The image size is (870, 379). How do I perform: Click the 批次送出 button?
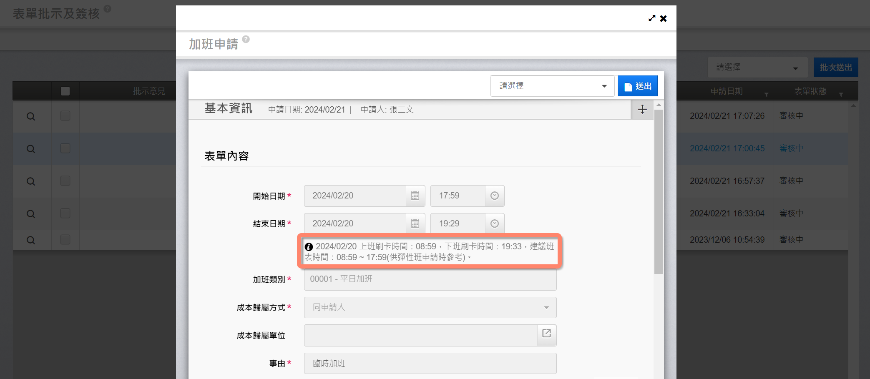[x=835, y=68]
